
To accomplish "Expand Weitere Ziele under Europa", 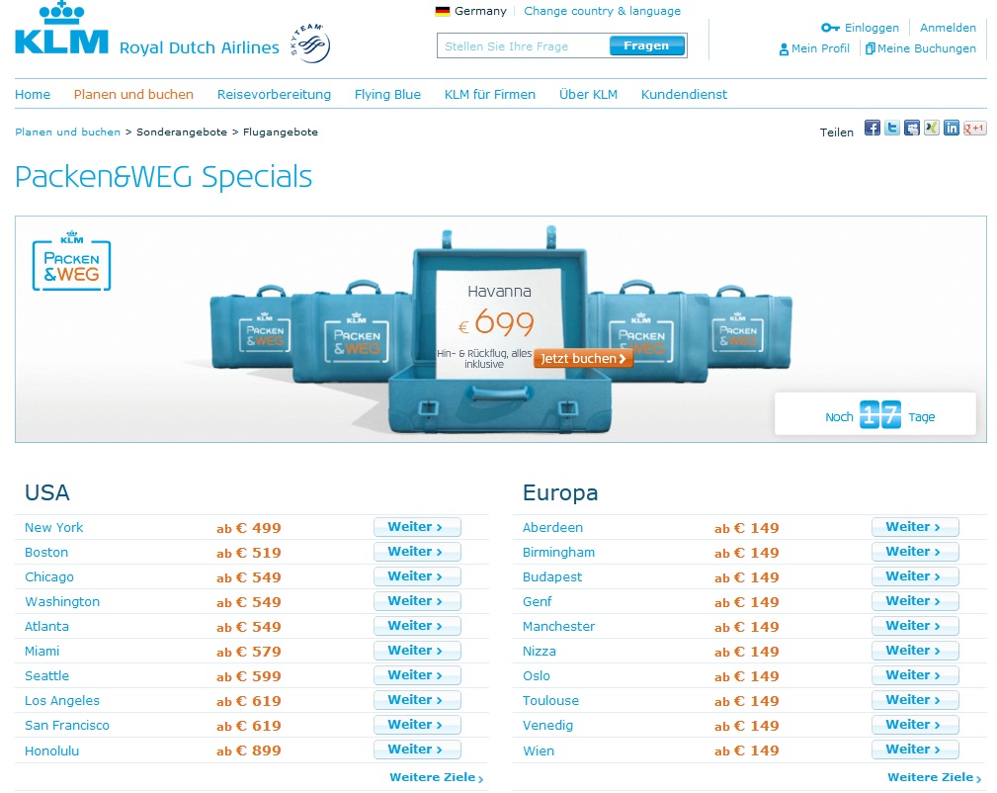I will point(934,777).
